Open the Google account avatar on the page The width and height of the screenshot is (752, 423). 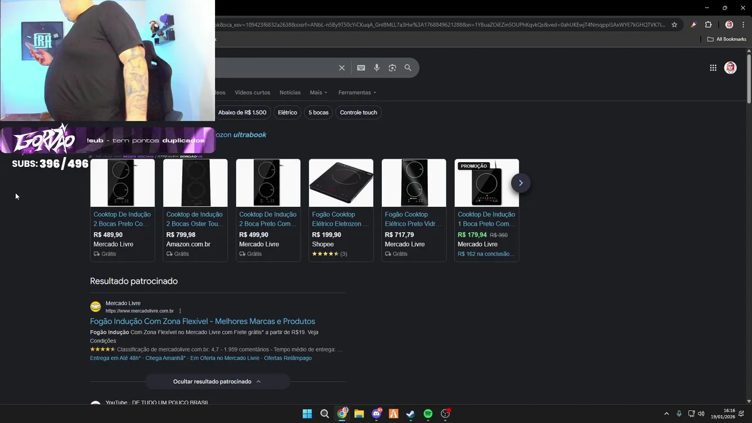point(730,68)
